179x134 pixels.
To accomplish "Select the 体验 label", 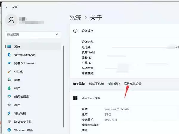I will point(85,130).
